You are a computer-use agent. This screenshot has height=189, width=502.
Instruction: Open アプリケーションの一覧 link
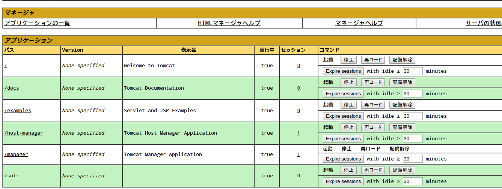pyautogui.click(x=37, y=23)
